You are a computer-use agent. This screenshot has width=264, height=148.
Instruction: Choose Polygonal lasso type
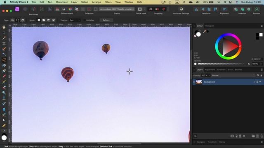click(x=17, y=20)
